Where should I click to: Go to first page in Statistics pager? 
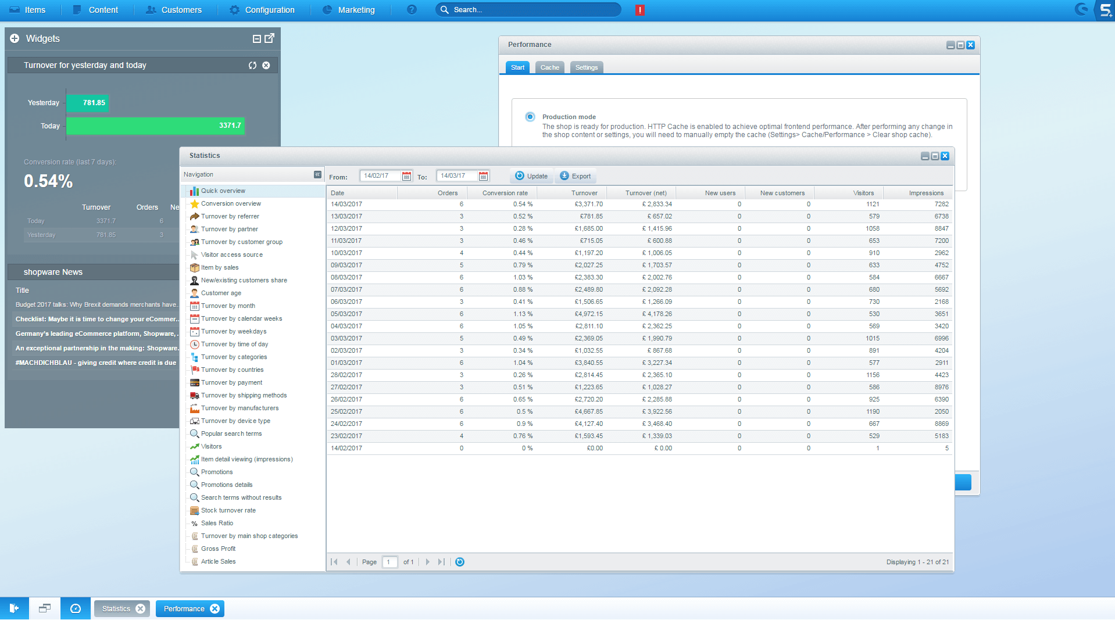tap(334, 562)
